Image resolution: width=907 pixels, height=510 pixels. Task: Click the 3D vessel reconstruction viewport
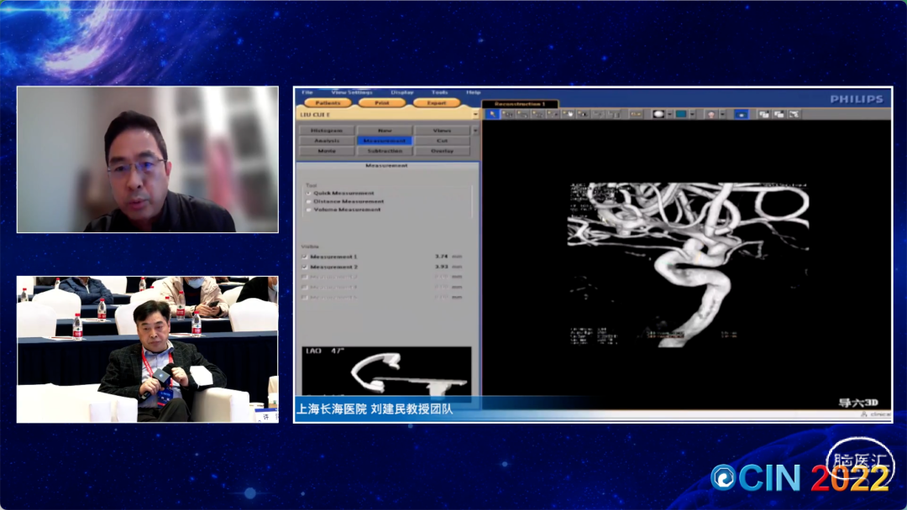(x=687, y=264)
